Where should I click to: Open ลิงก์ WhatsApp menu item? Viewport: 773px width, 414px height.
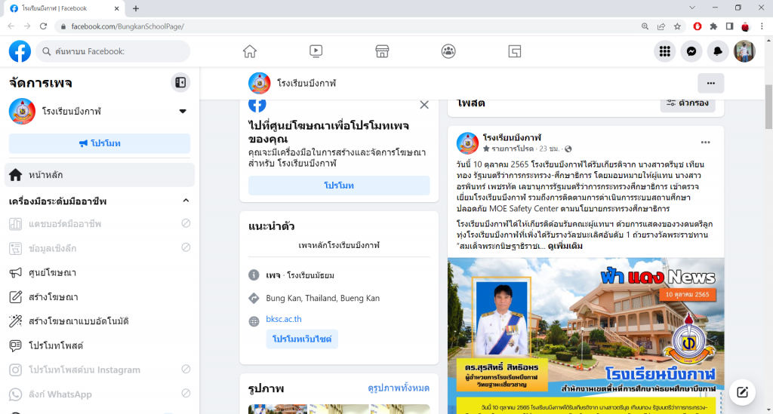(100, 394)
